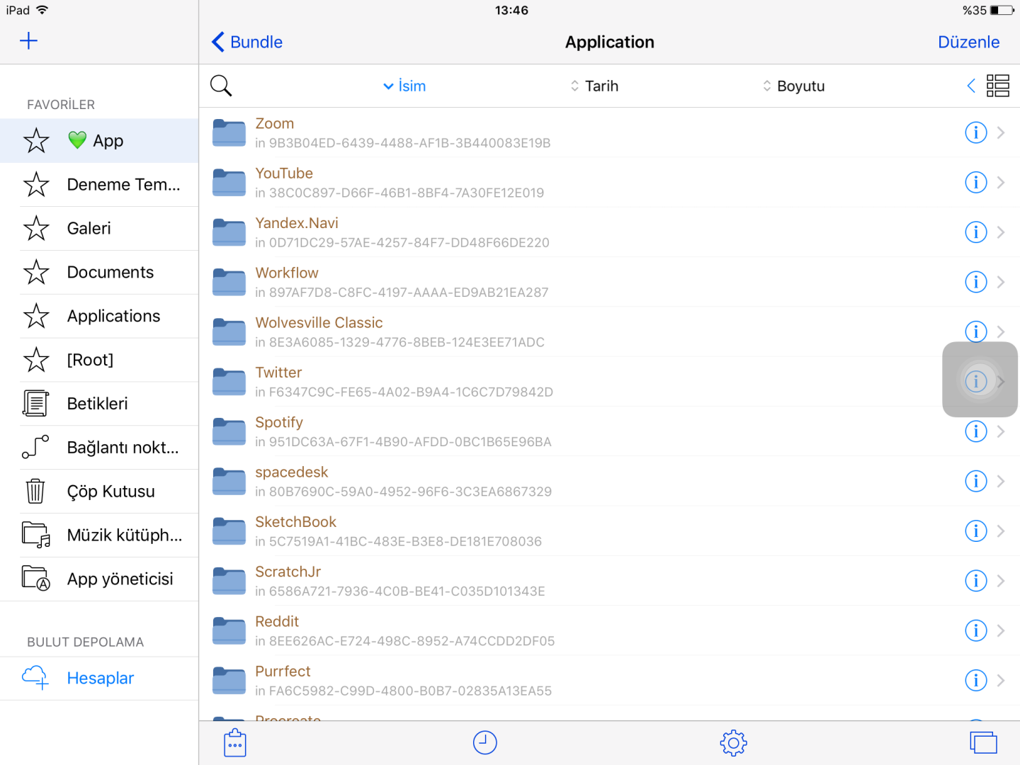1020x765 pixels.
Task: Tap the battery indicator in the status bar
Action: tap(1002, 11)
